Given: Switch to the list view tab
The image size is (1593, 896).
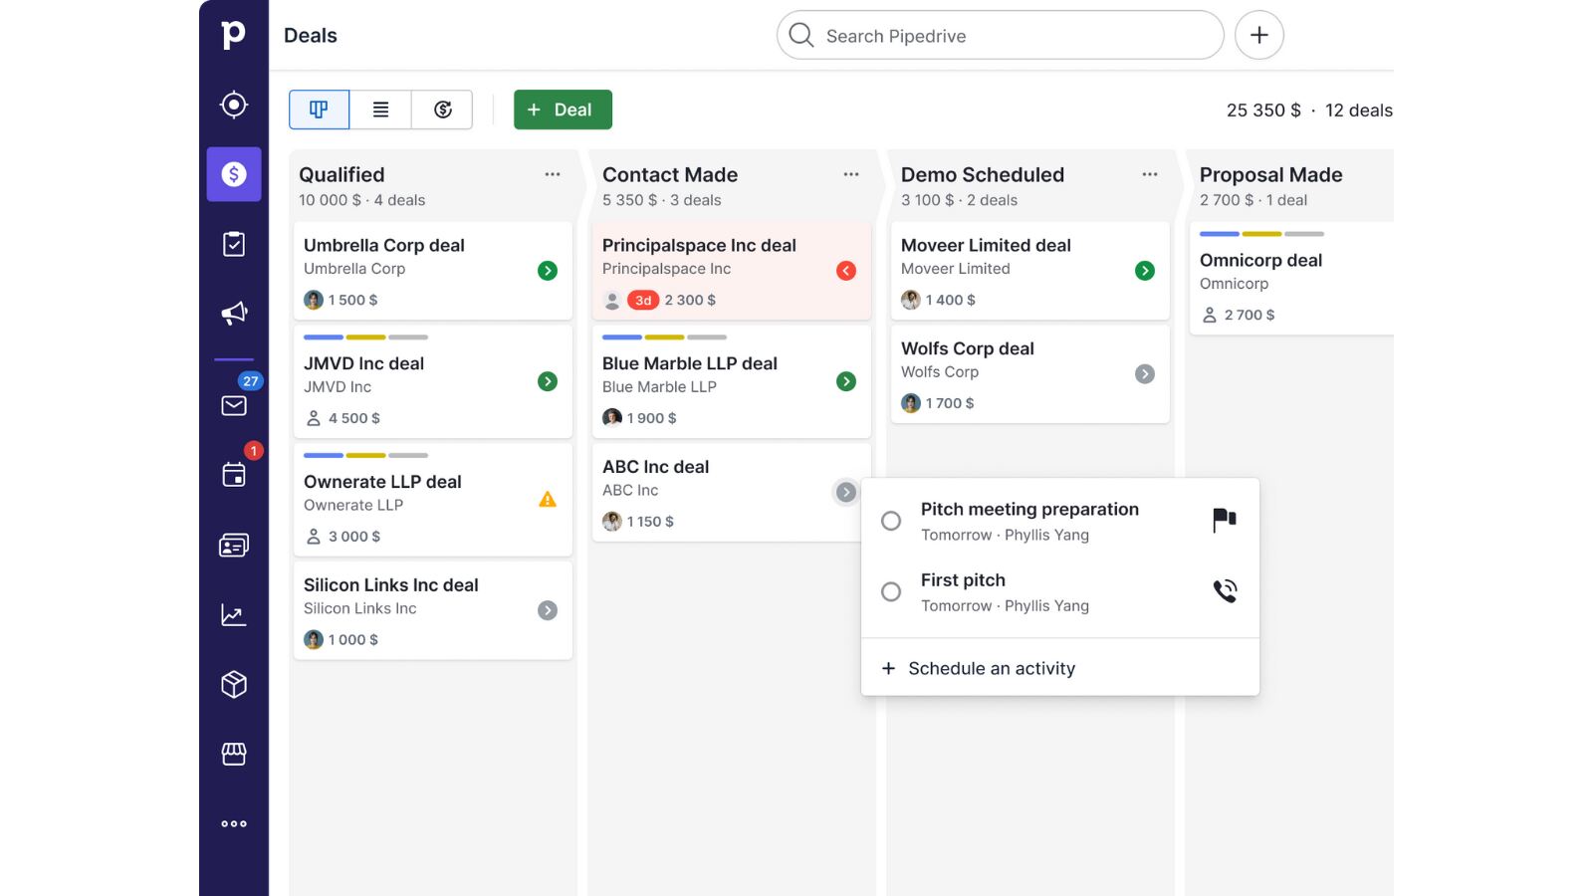Looking at the screenshot, I should (x=380, y=110).
